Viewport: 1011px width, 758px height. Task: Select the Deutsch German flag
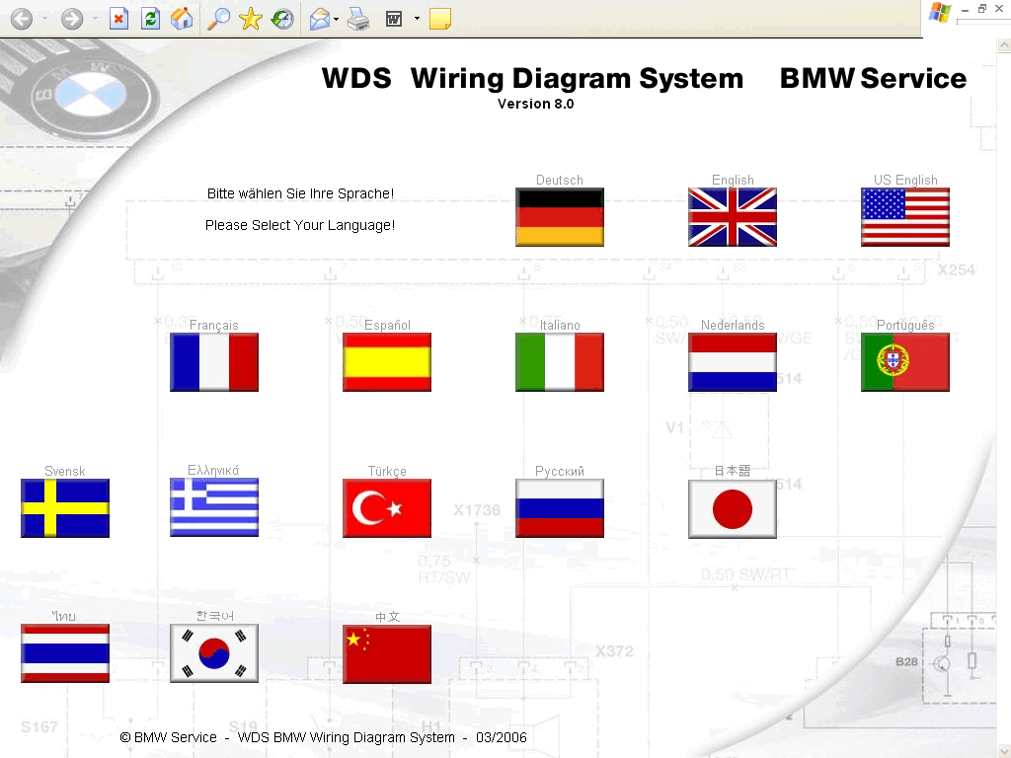coord(560,217)
